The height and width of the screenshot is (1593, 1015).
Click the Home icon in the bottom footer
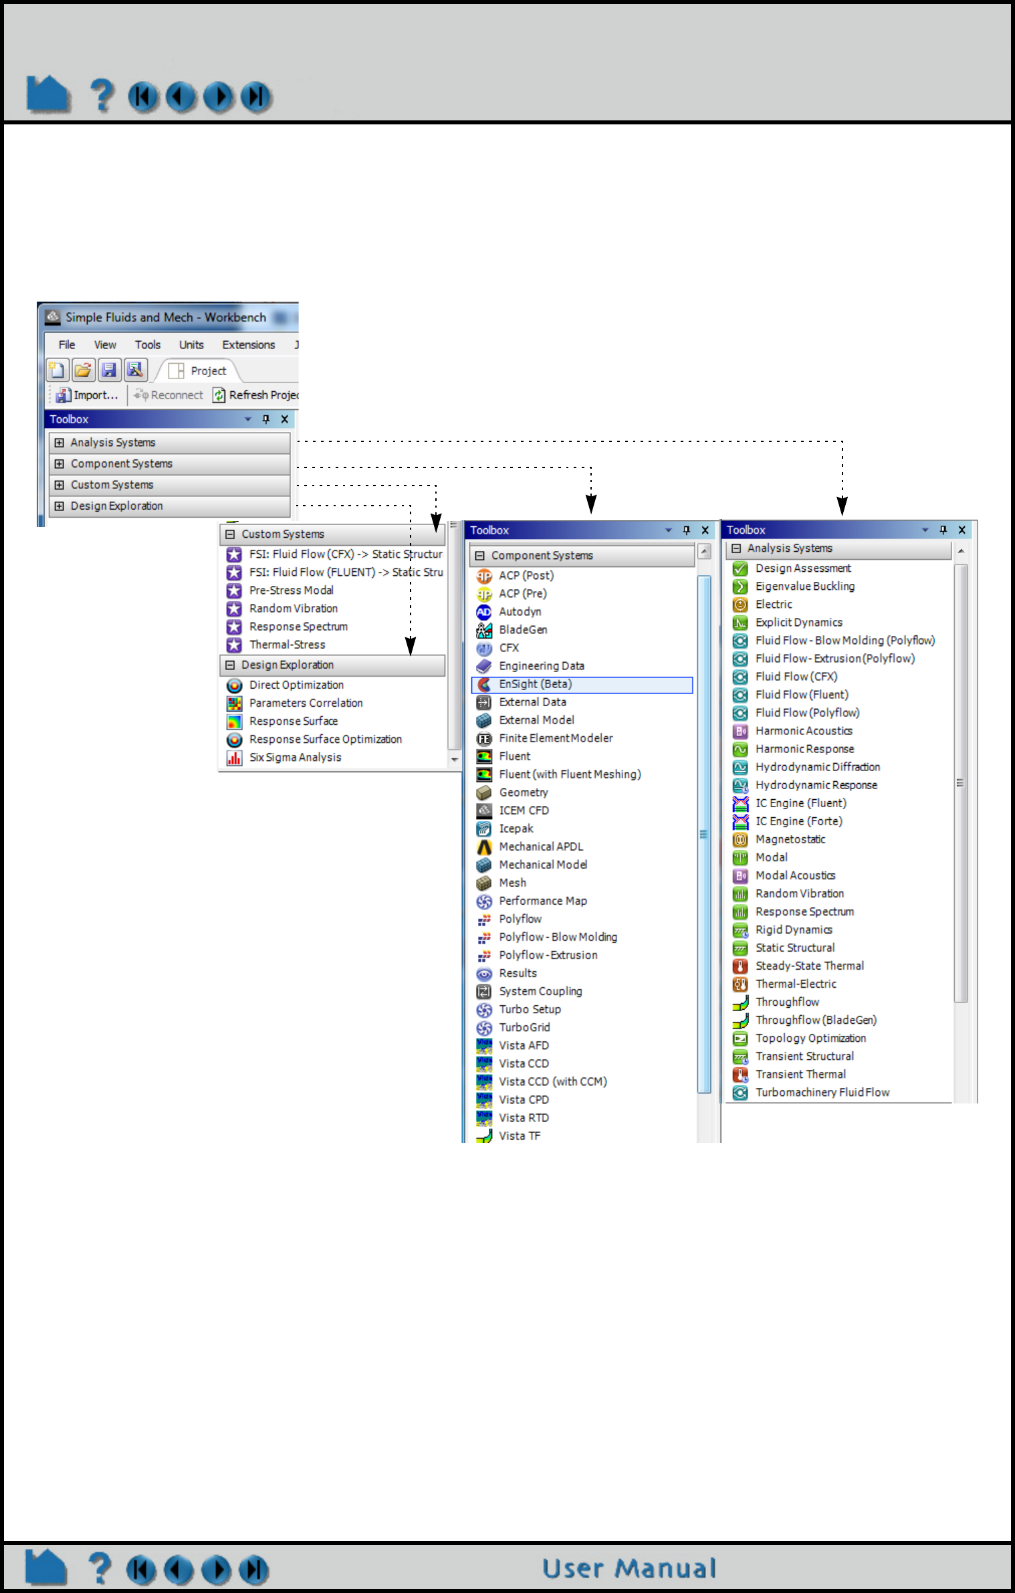46,1568
